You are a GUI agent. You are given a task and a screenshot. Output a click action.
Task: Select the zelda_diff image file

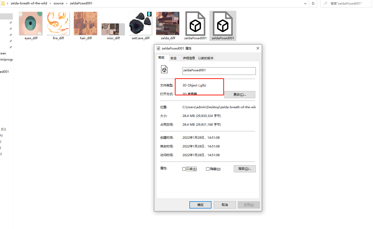[168, 26]
